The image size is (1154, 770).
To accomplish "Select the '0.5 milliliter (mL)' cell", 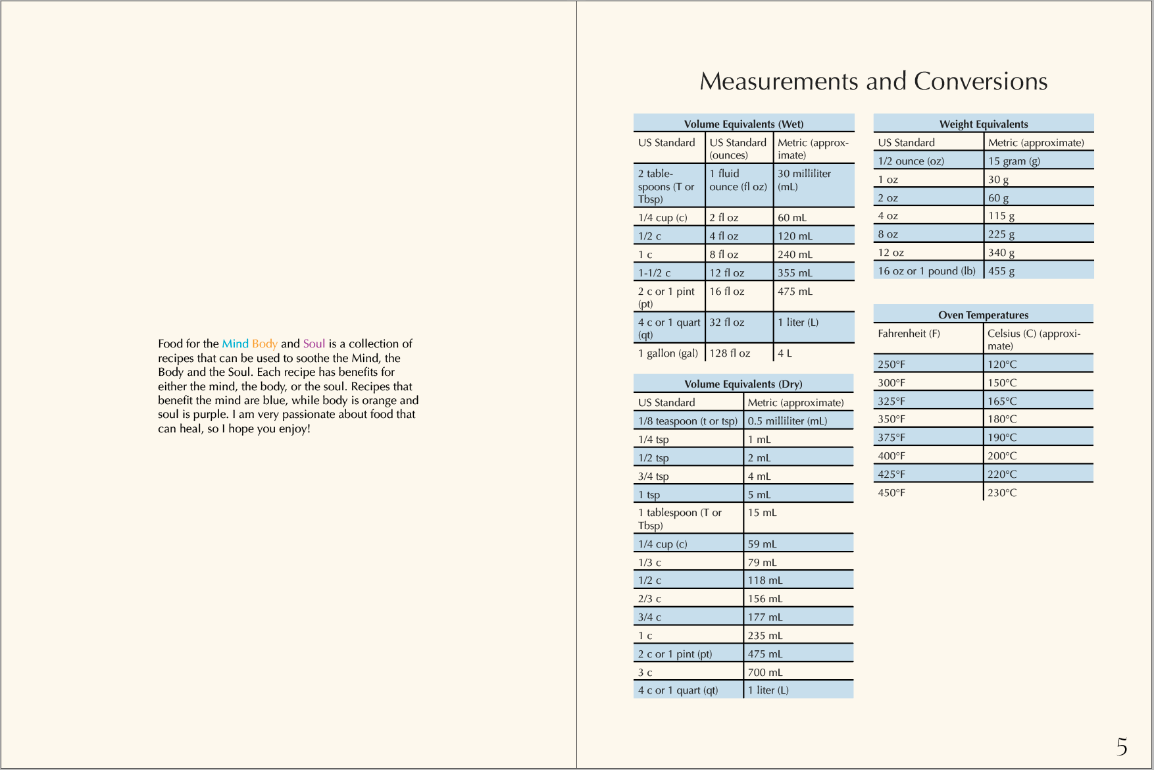I will tap(799, 421).
